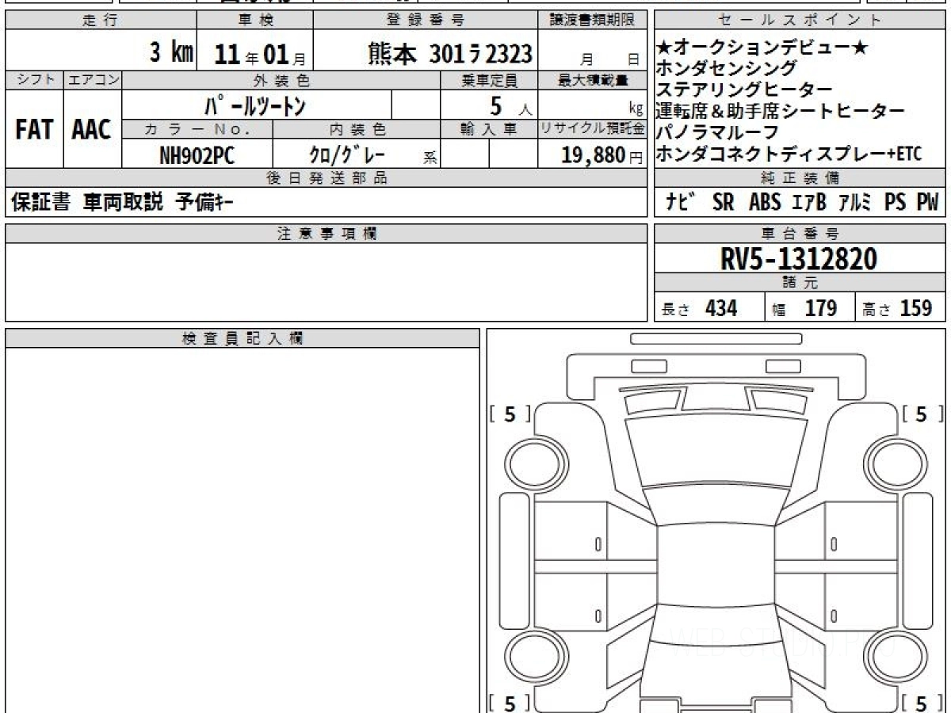The image size is (951, 713).
Task: Click the パノラマルーフ sales point line
Action: tap(718, 132)
